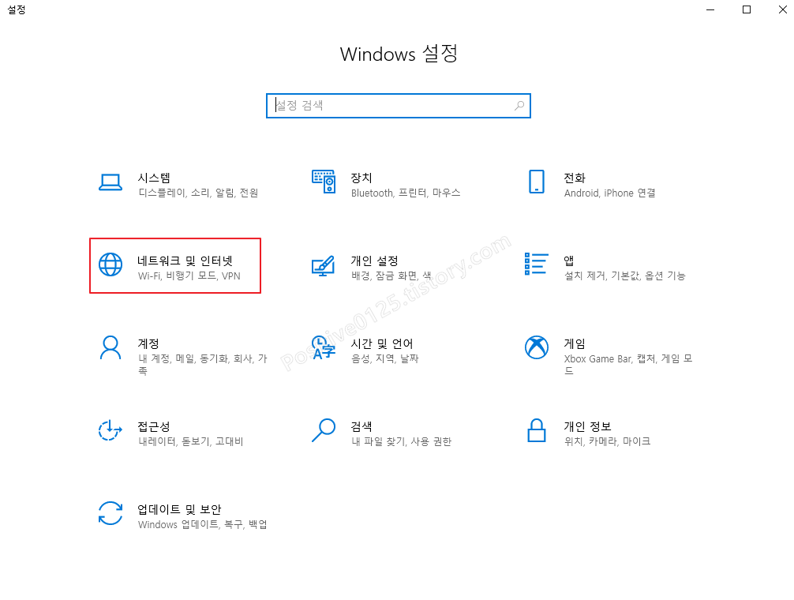Open the 시간 및 언어 icon
794x600 pixels.
323,347
